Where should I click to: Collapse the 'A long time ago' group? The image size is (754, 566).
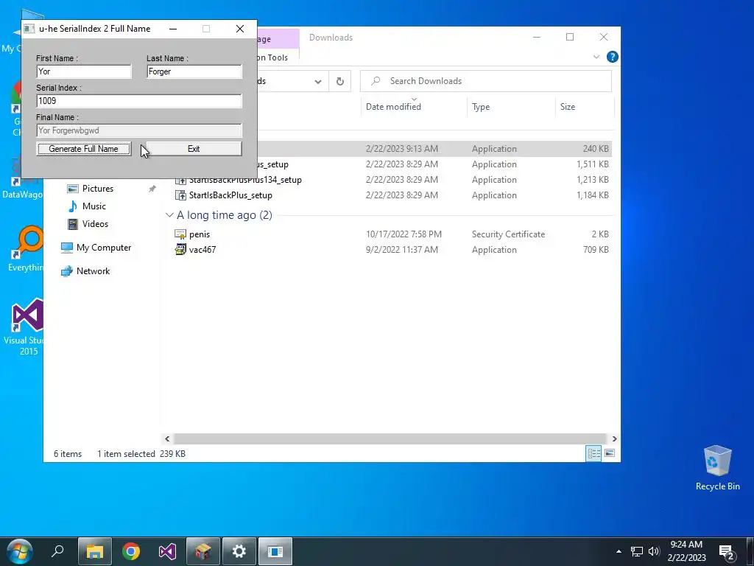(x=169, y=215)
